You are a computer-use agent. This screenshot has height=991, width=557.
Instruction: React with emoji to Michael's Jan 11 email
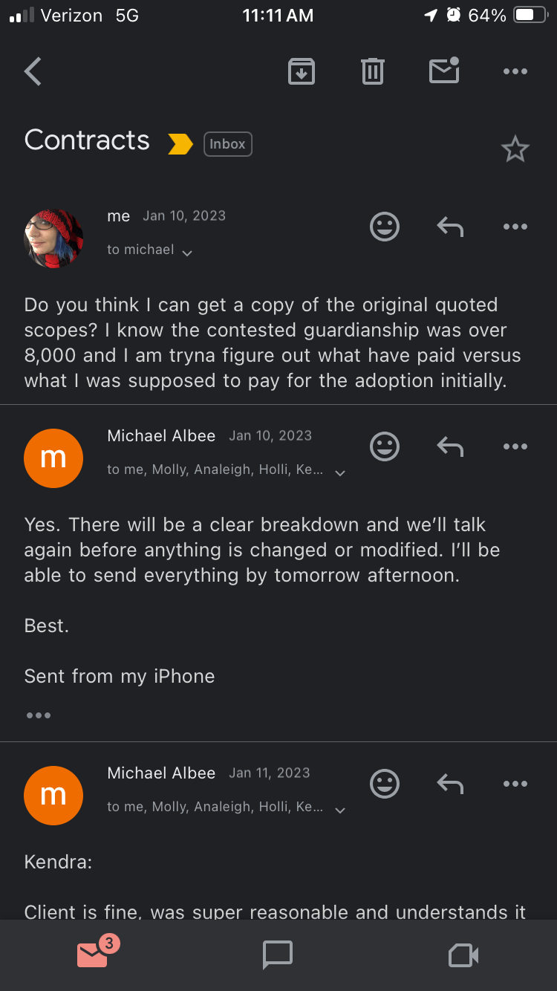click(384, 784)
